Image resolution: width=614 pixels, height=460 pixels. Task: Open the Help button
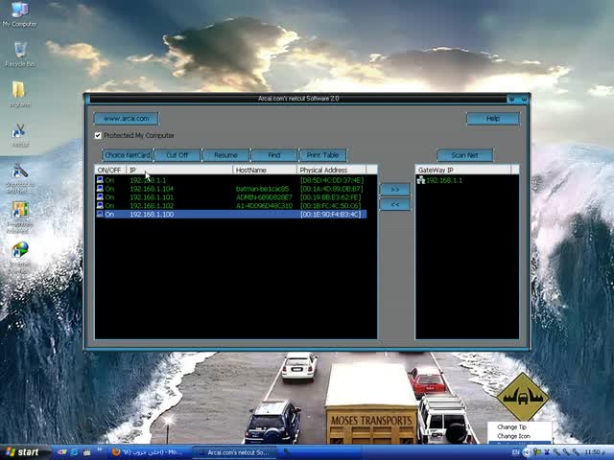click(x=493, y=119)
